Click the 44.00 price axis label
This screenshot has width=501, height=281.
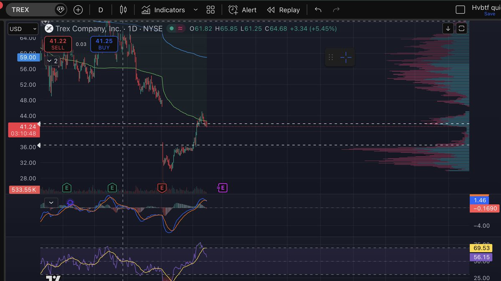click(28, 116)
